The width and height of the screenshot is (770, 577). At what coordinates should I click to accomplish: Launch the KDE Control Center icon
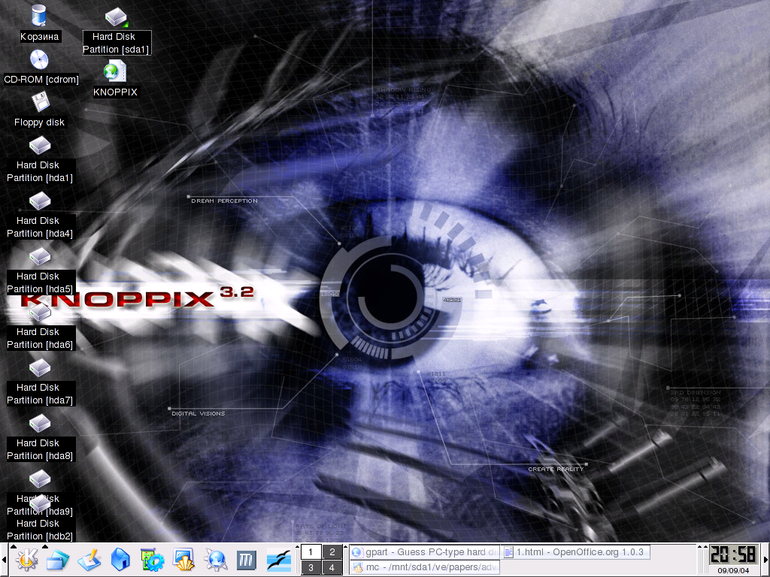coord(152,560)
